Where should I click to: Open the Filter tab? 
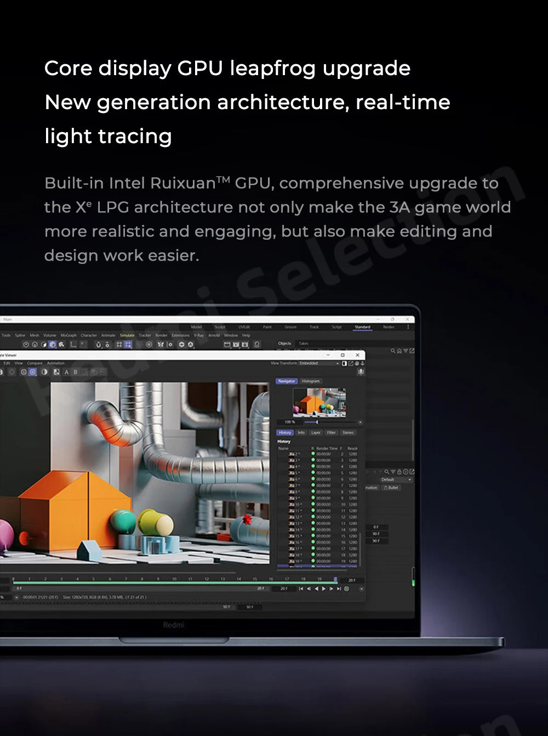click(x=331, y=432)
